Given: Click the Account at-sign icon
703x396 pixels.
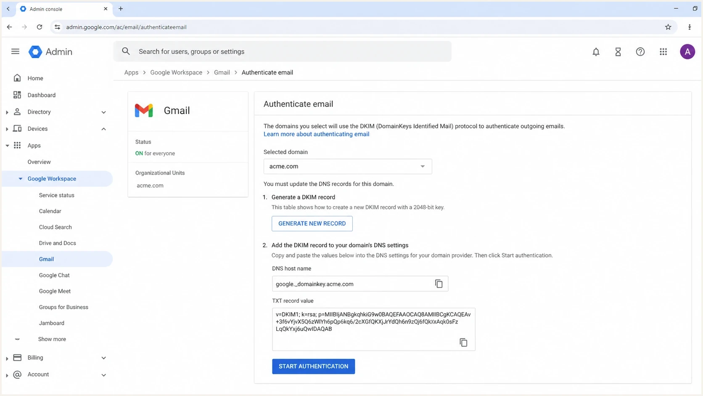Looking at the screenshot, I should [x=17, y=374].
